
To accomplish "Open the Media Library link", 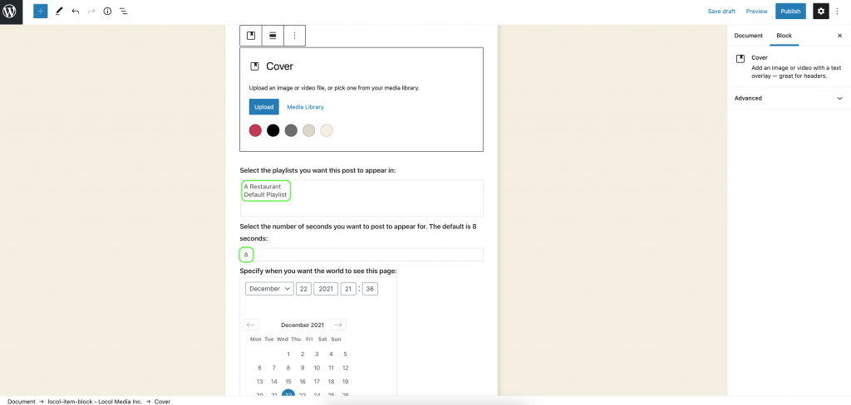I will tap(306, 107).
